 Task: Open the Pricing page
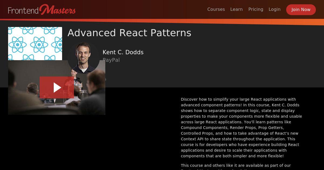[x=256, y=9]
